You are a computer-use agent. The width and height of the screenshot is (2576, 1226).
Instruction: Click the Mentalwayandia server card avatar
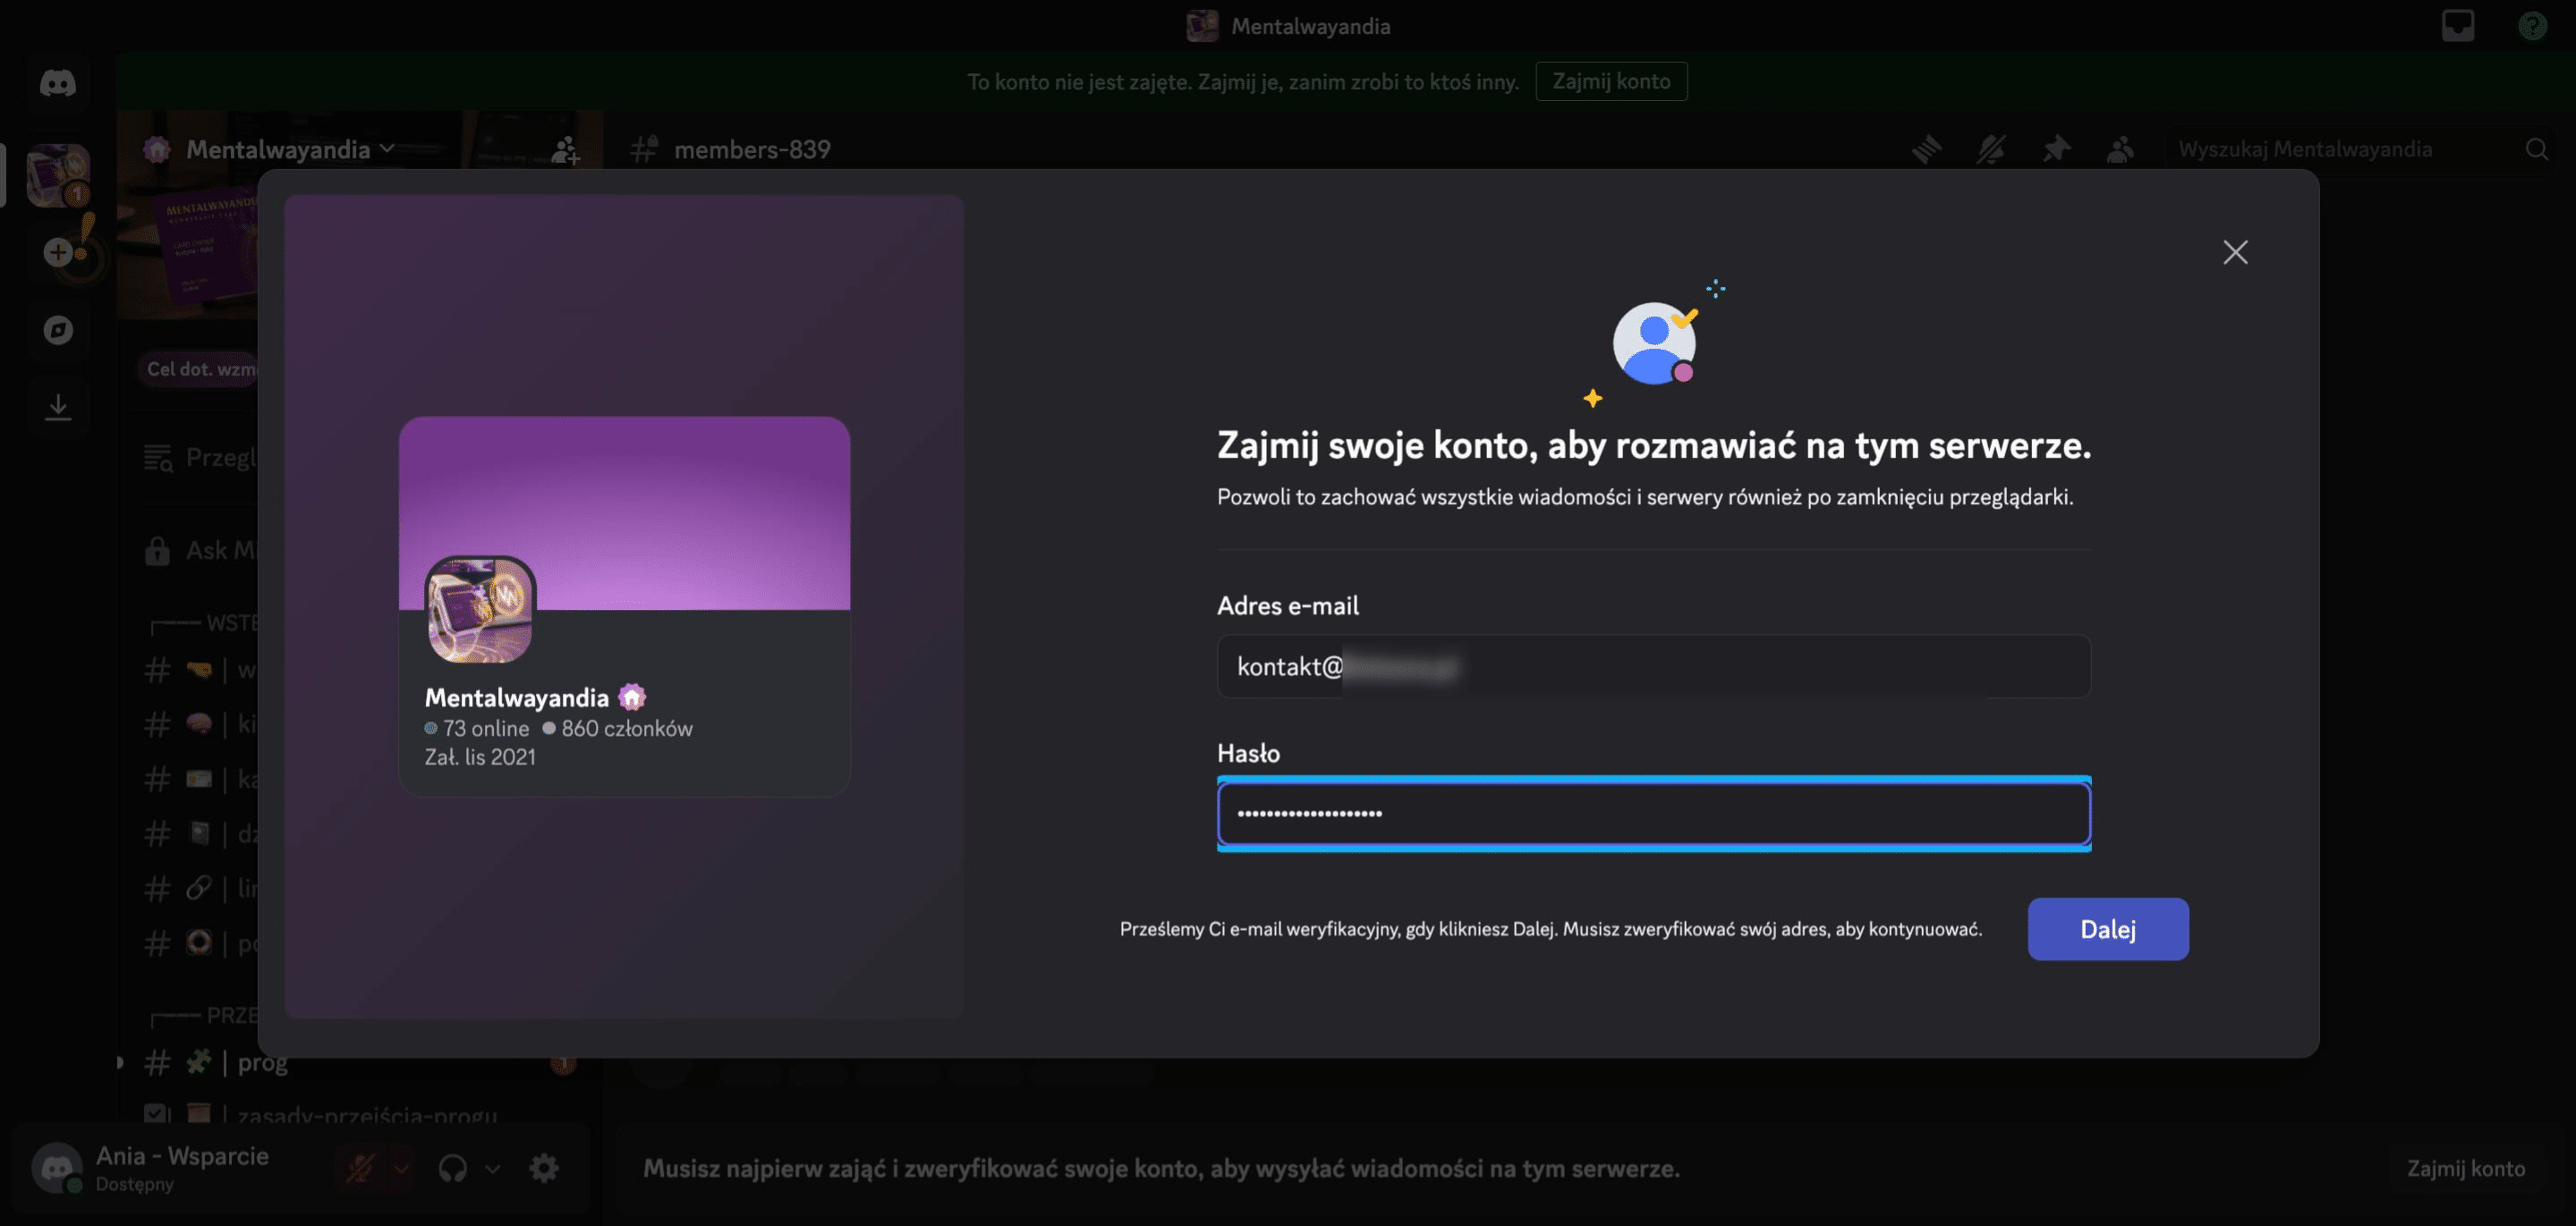480,610
